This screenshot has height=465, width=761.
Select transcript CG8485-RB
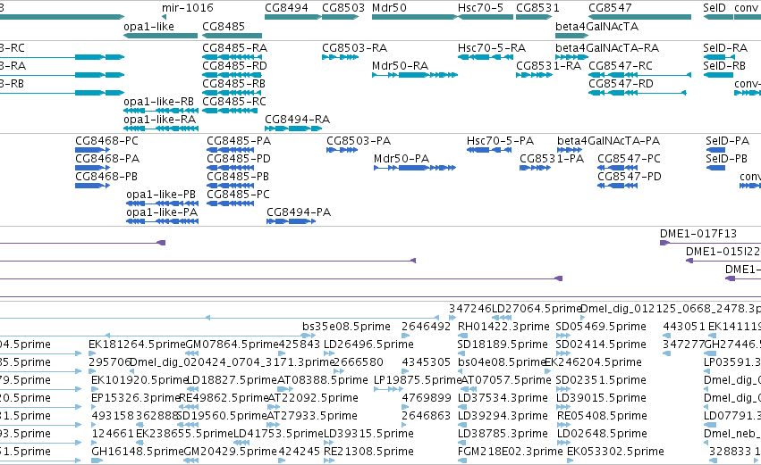tap(230, 93)
